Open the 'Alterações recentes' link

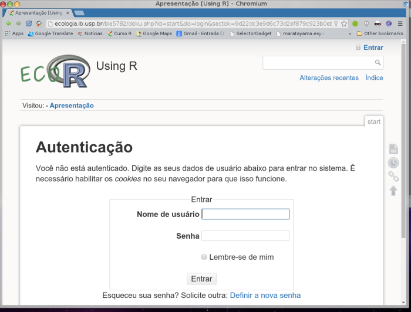tap(329, 77)
